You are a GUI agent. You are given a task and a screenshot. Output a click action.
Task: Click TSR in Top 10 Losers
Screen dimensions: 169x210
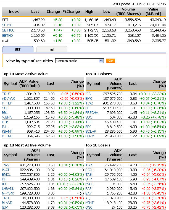point(89,165)
